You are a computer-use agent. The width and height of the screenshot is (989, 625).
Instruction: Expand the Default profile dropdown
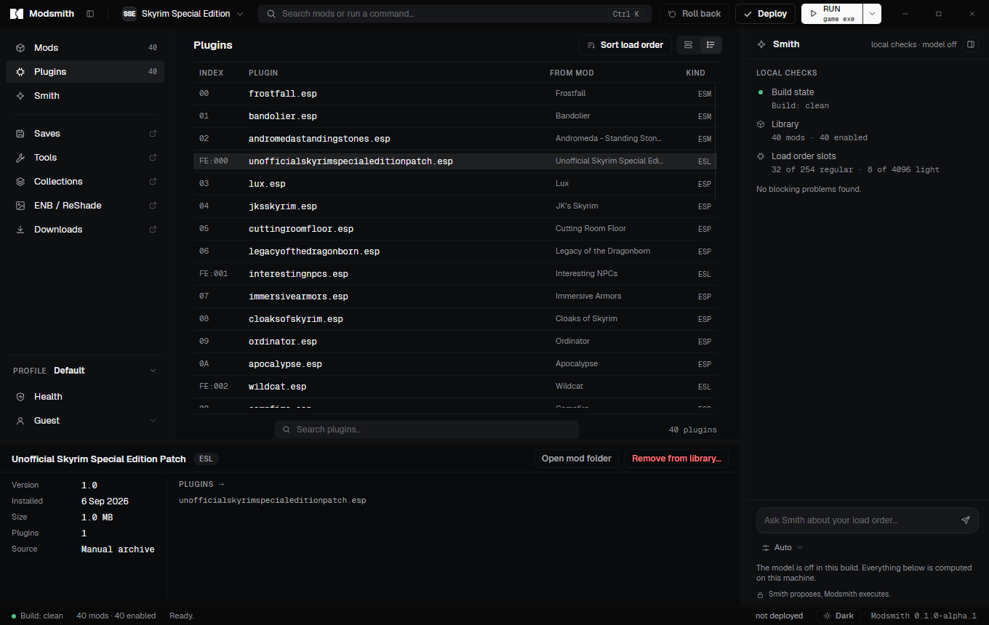pyautogui.click(x=85, y=371)
